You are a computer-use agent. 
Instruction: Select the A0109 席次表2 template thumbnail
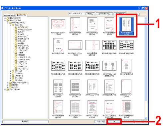click(126, 45)
